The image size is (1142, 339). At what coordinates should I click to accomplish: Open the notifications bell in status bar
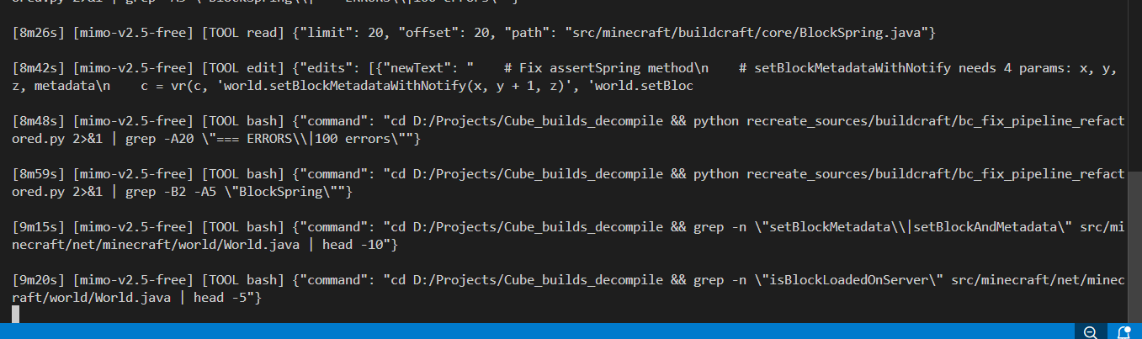coord(1122,331)
